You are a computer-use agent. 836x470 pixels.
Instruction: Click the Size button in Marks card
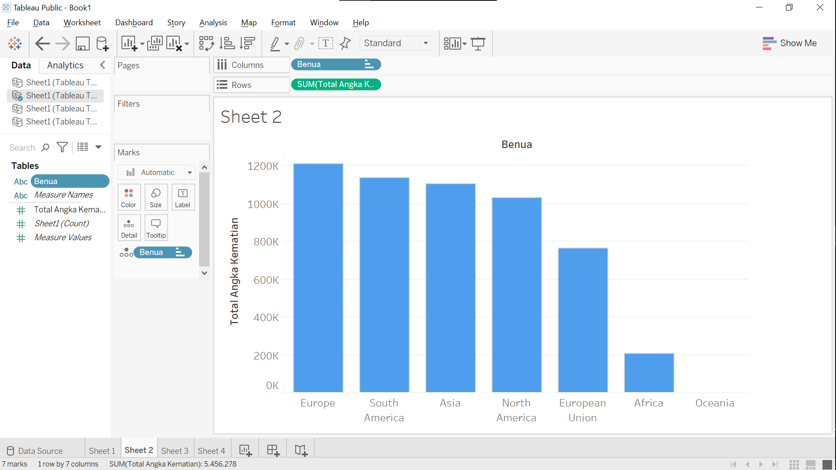[x=156, y=197]
